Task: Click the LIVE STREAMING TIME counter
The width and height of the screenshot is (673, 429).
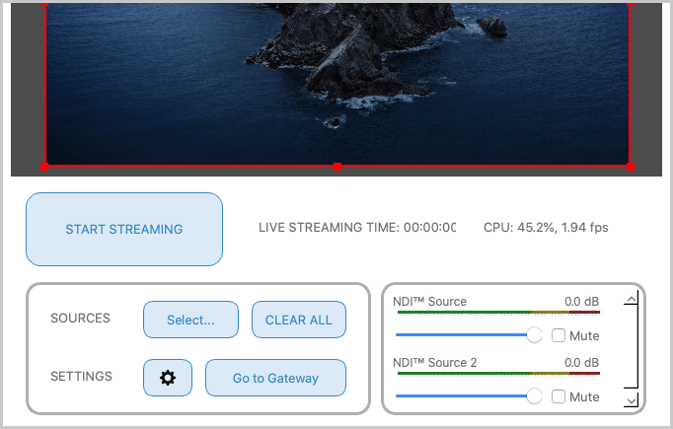Action: point(357,228)
